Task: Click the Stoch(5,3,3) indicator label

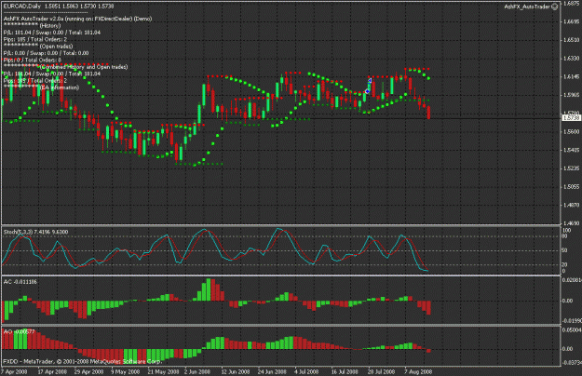Action: coord(35,232)
